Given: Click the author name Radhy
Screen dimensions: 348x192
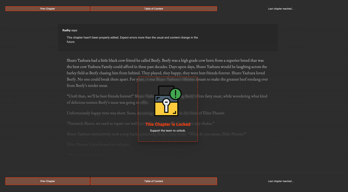Looking at the screenshot, I should [66, 30].
